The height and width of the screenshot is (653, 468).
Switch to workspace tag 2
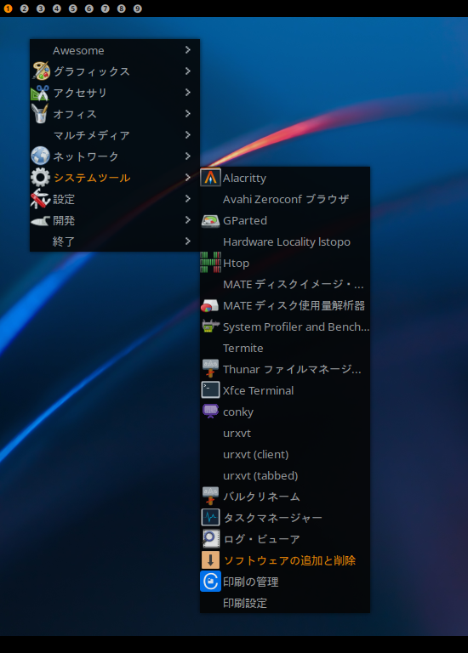click(x=24, y=9)
